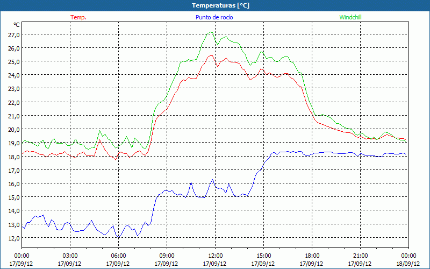Click the Temperaturas [°C] chart title
The image size is (430, 269).
click(x=220, y=5)
